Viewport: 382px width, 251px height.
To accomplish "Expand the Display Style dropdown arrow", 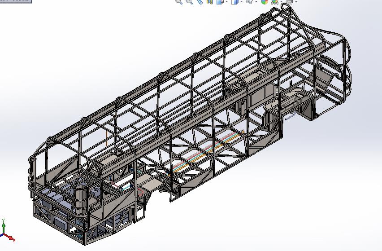I will [x=241, y=1].
